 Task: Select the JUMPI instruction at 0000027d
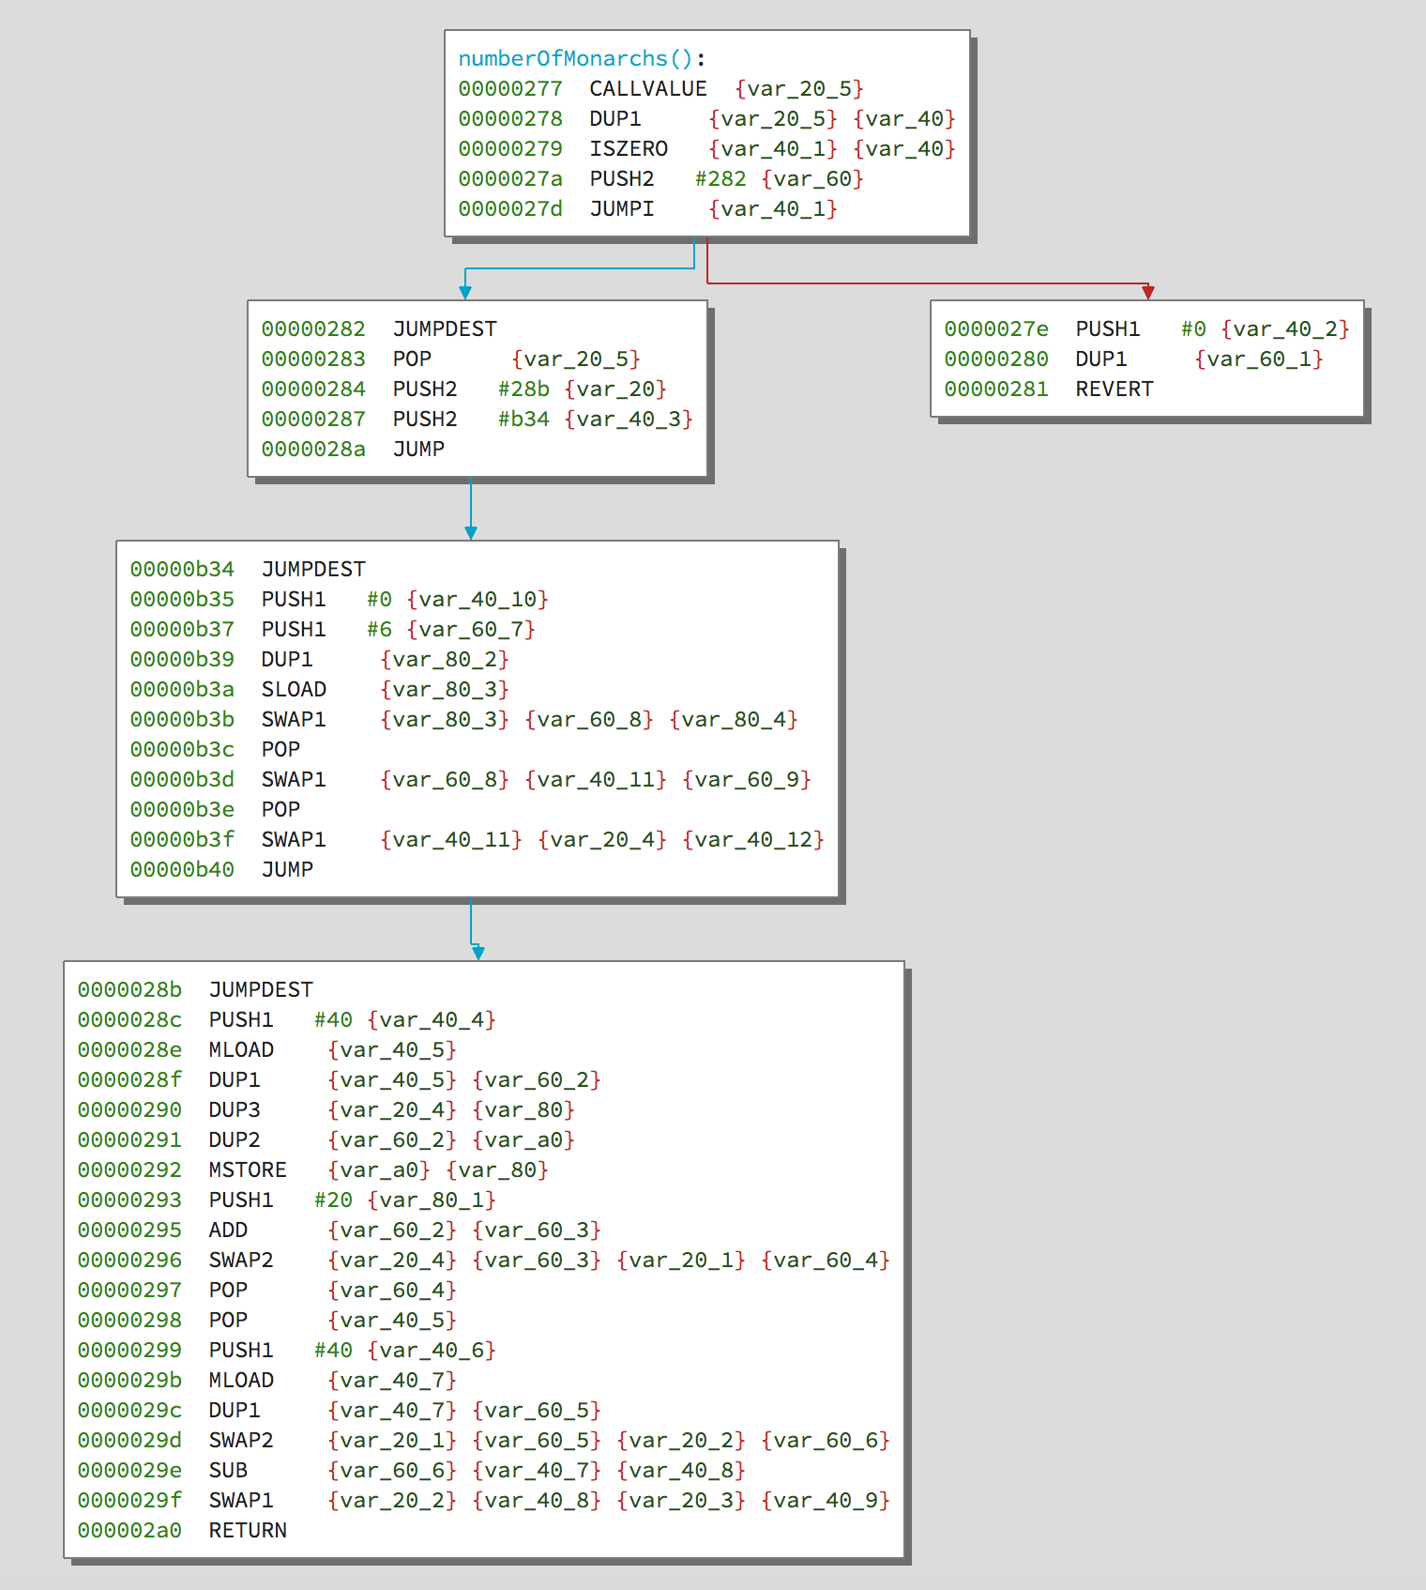click(621, 208)
